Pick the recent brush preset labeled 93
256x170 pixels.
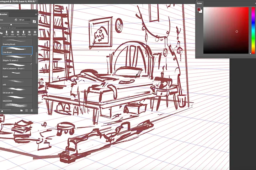(7, 33)
